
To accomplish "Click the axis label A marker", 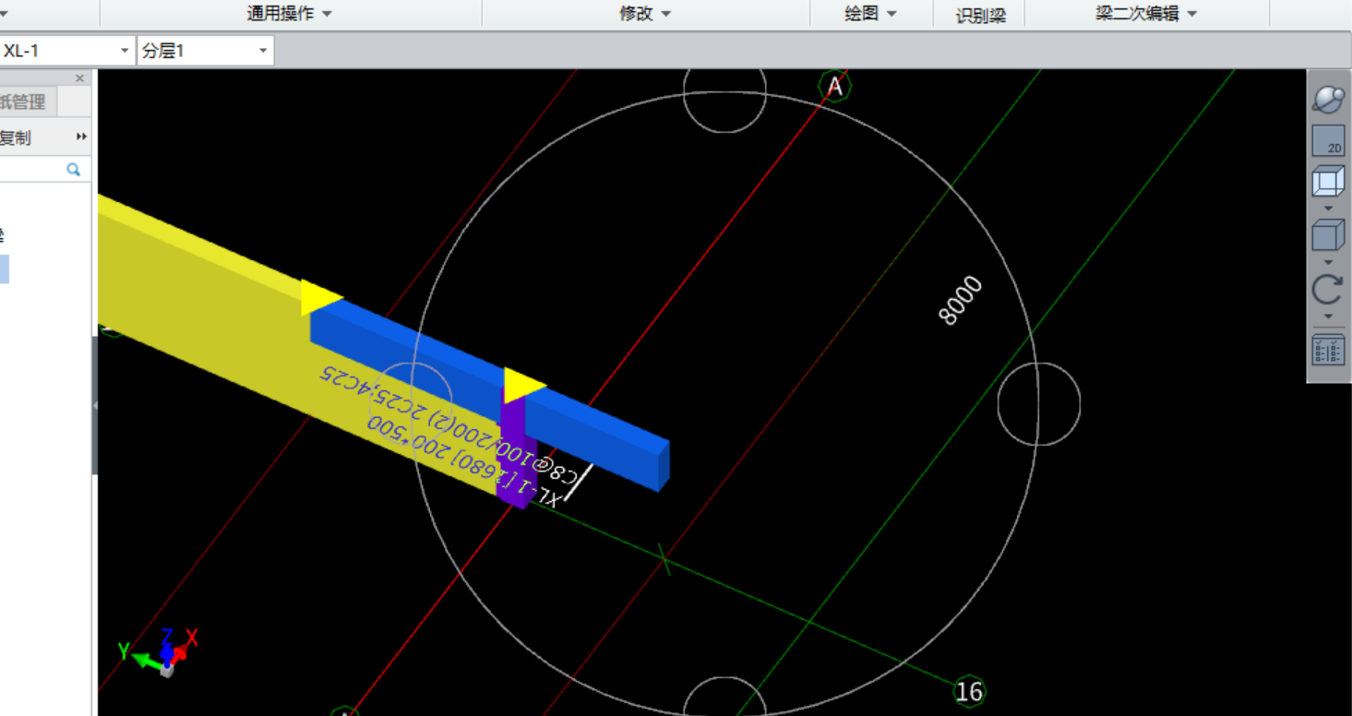I will click(x=835, y=87).
